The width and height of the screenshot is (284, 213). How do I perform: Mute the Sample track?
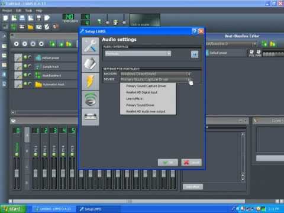[x=25, y=66]
